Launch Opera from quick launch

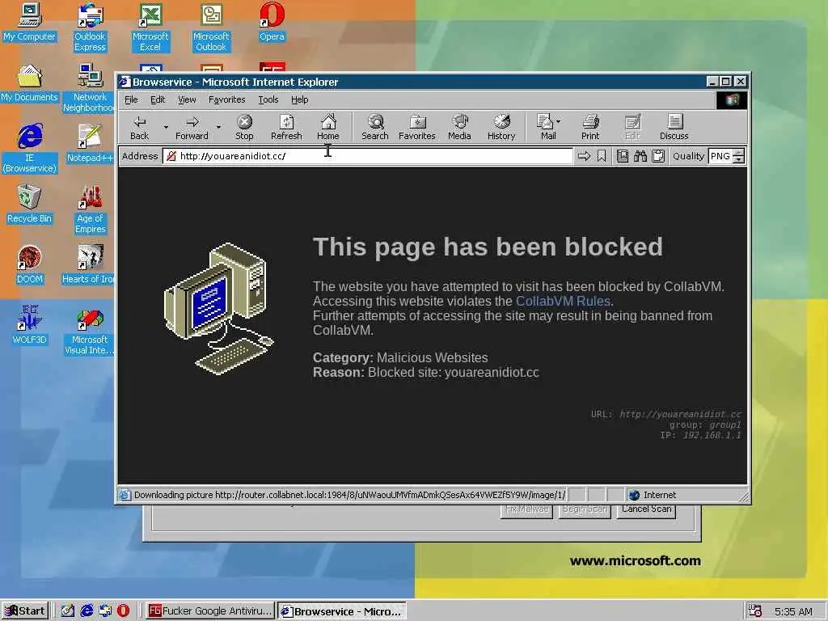[123, 611]
